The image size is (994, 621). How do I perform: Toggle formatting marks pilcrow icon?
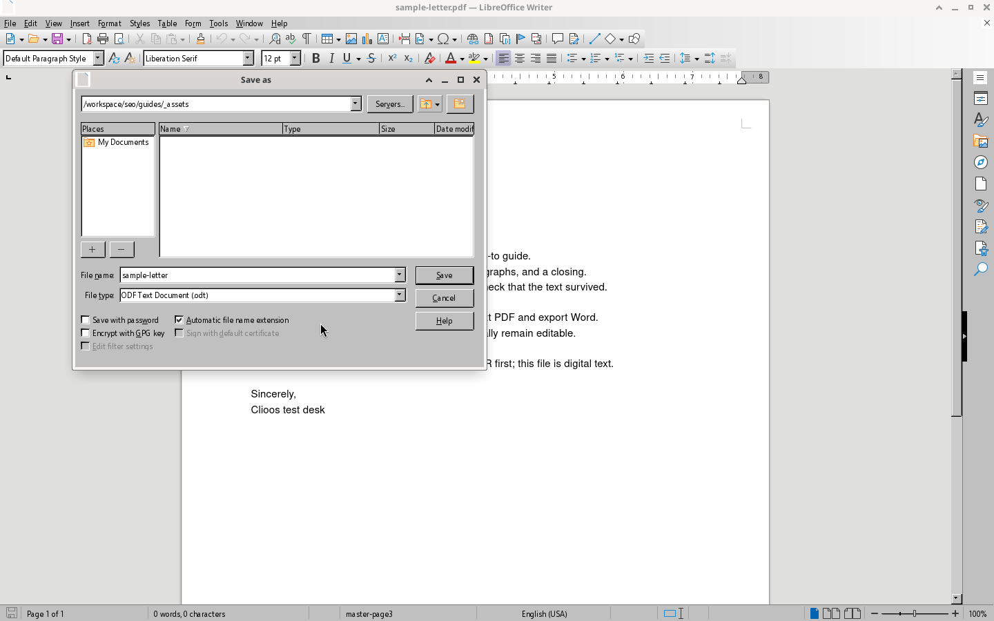[306, 39]
